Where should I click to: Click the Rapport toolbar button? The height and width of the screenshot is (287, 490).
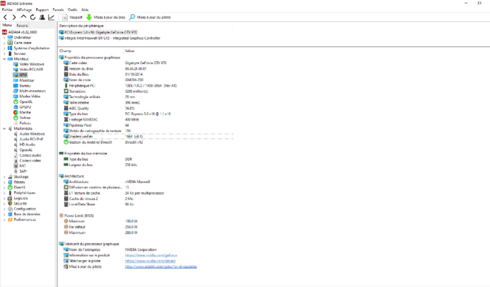(72, 17)
